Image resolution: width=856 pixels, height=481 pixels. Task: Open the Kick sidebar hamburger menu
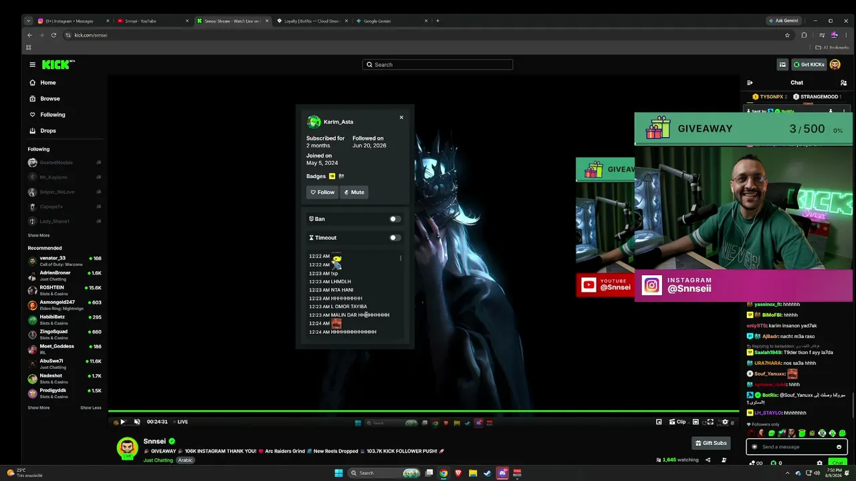click(x=32, y=65)
